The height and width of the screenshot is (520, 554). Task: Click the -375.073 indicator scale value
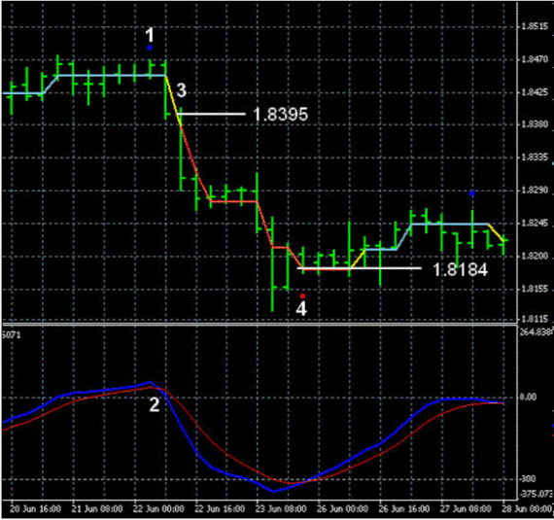tap(536, 494)
